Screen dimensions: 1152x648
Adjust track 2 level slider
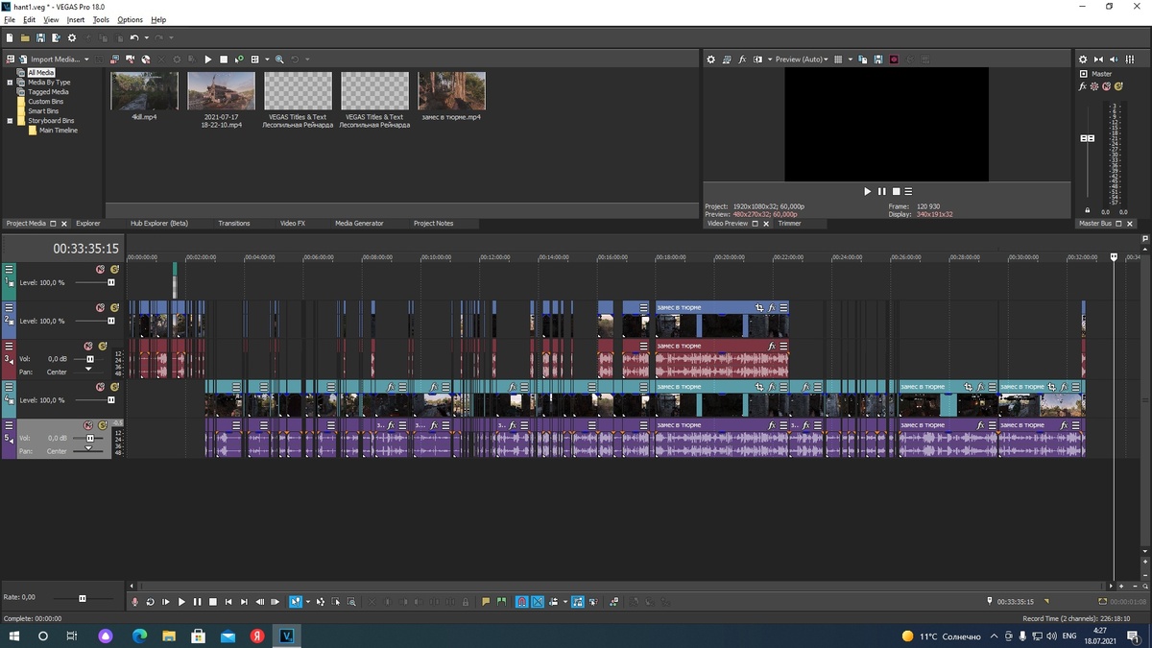point(110,321)
